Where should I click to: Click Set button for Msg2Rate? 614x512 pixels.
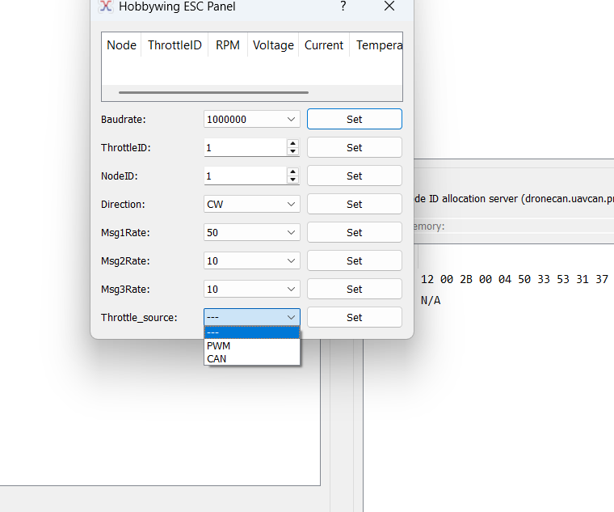click(355, 260)
